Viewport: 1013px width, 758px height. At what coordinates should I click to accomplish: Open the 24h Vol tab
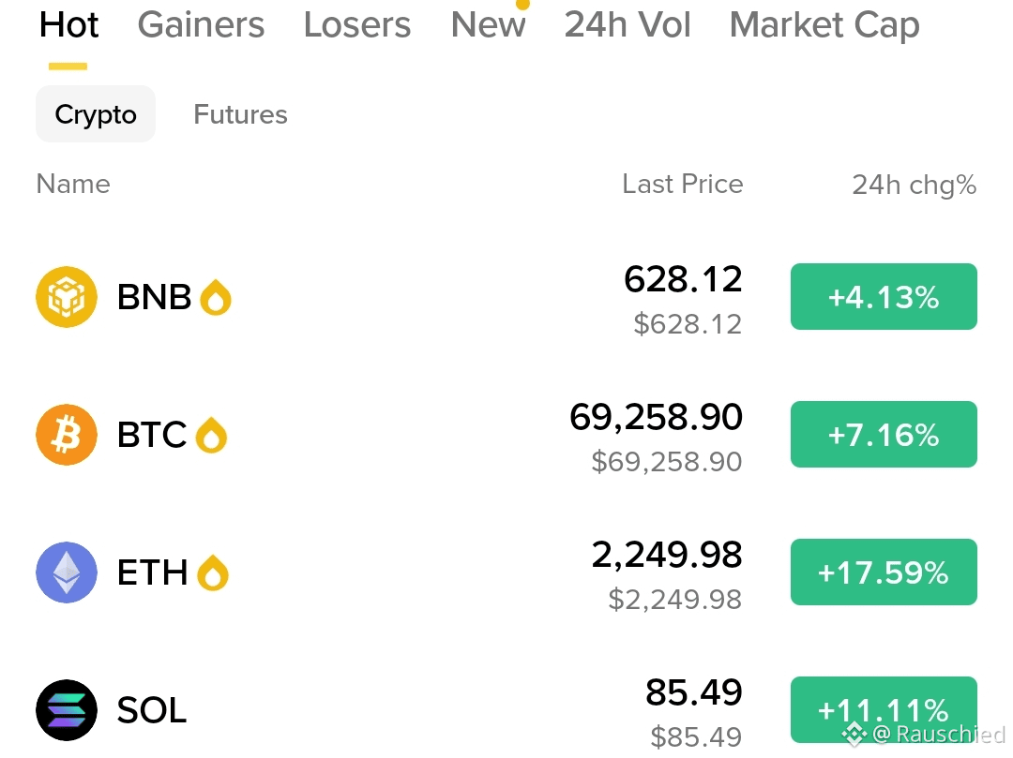click(x=627, y=25)
